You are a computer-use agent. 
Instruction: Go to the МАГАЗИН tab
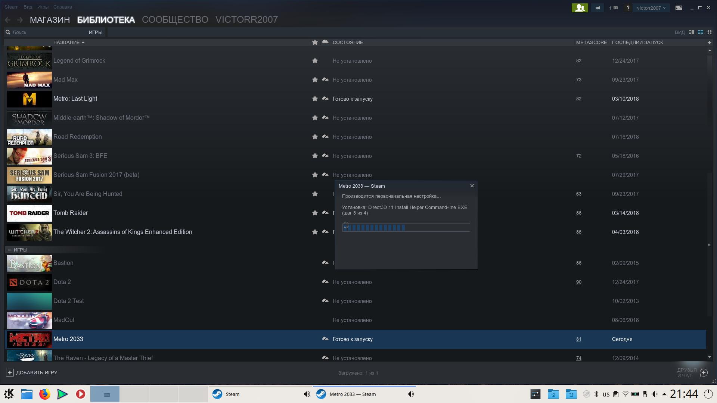(50, 20)
